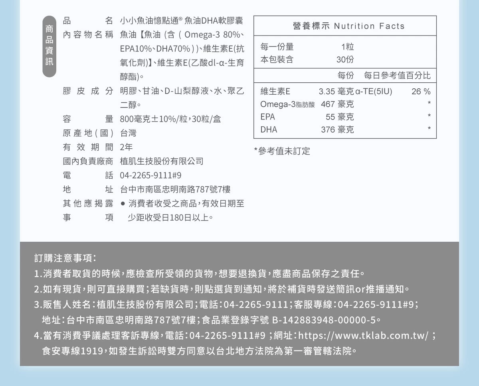Image resolution: width=479 pixels, height=386 pixels.
Task: Select the DHA amount 376 毫克
Action: 337,130
